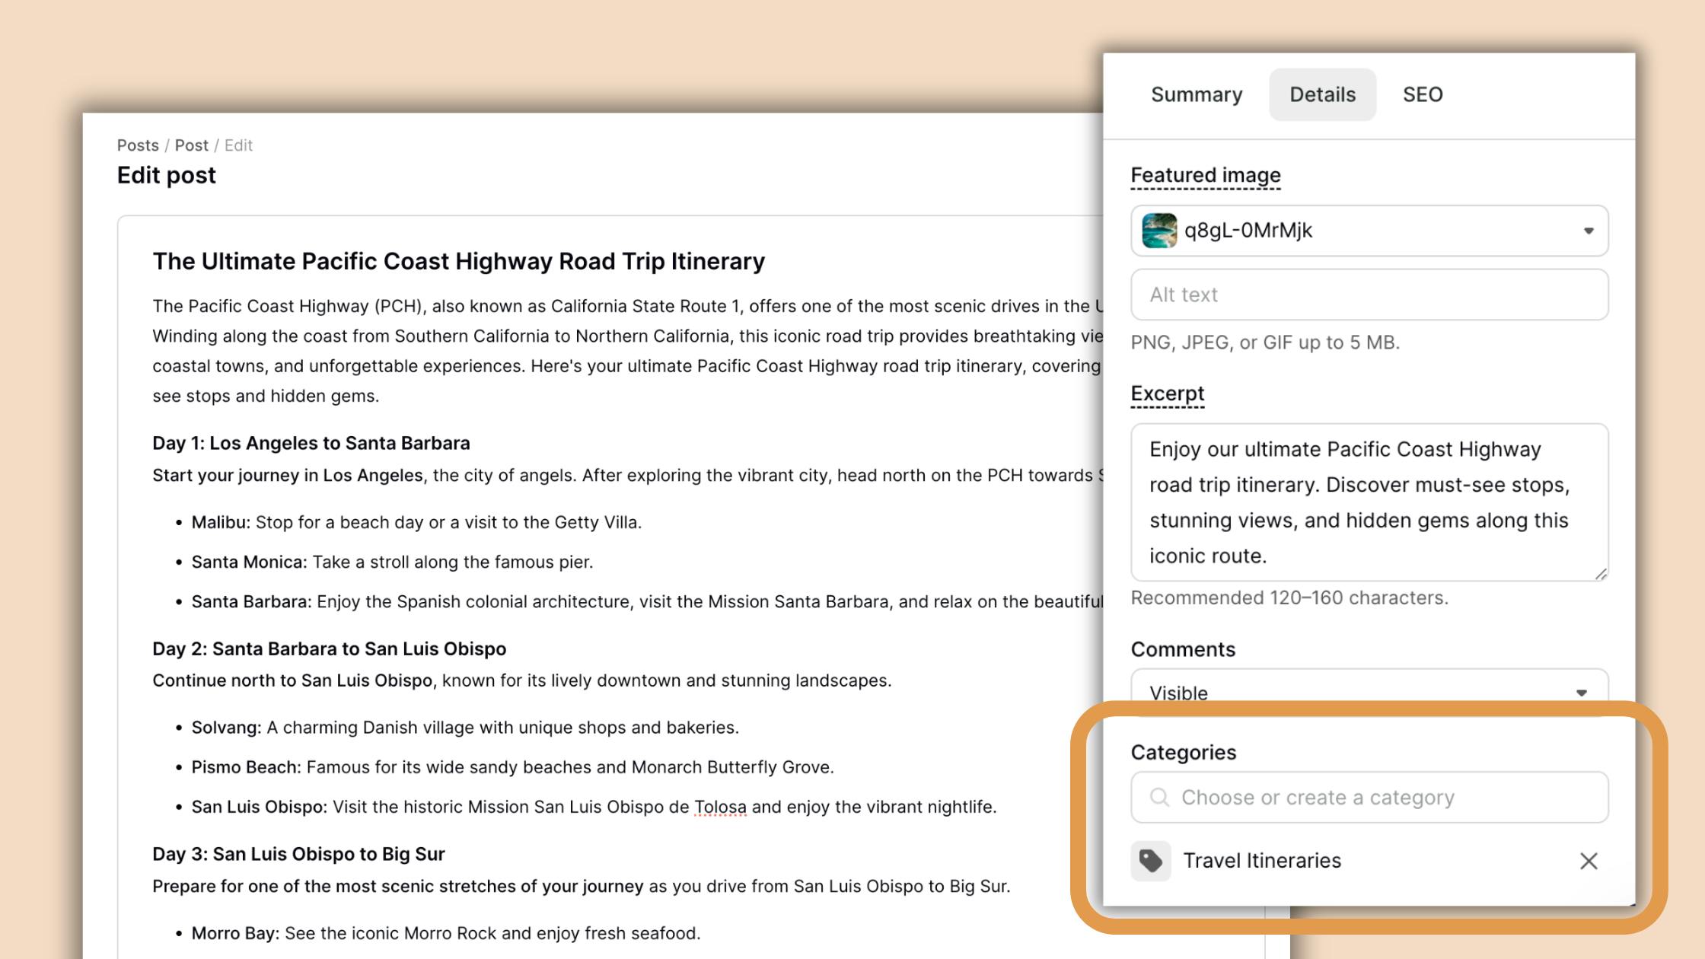Click the Featured image label
Image resolution: width=1705 pixels, height=959 pixels.
(x=1205, y=175)
